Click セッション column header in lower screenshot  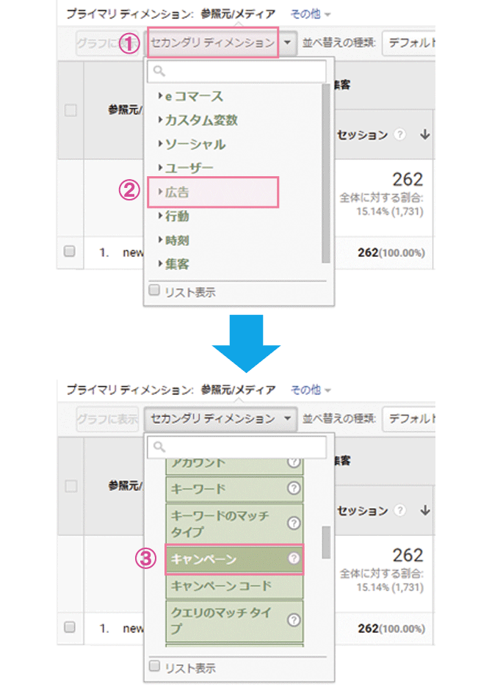coord(362,511)
